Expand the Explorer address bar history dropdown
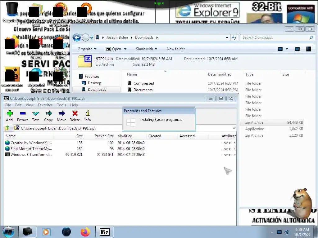Screen dimensions: 318x238 (x=227, y=37)
